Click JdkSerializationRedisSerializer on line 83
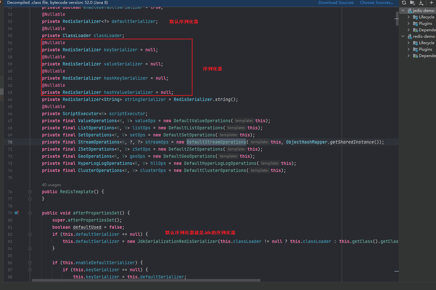The width and height of the screenshot is (436, 290). pos(178,241)
